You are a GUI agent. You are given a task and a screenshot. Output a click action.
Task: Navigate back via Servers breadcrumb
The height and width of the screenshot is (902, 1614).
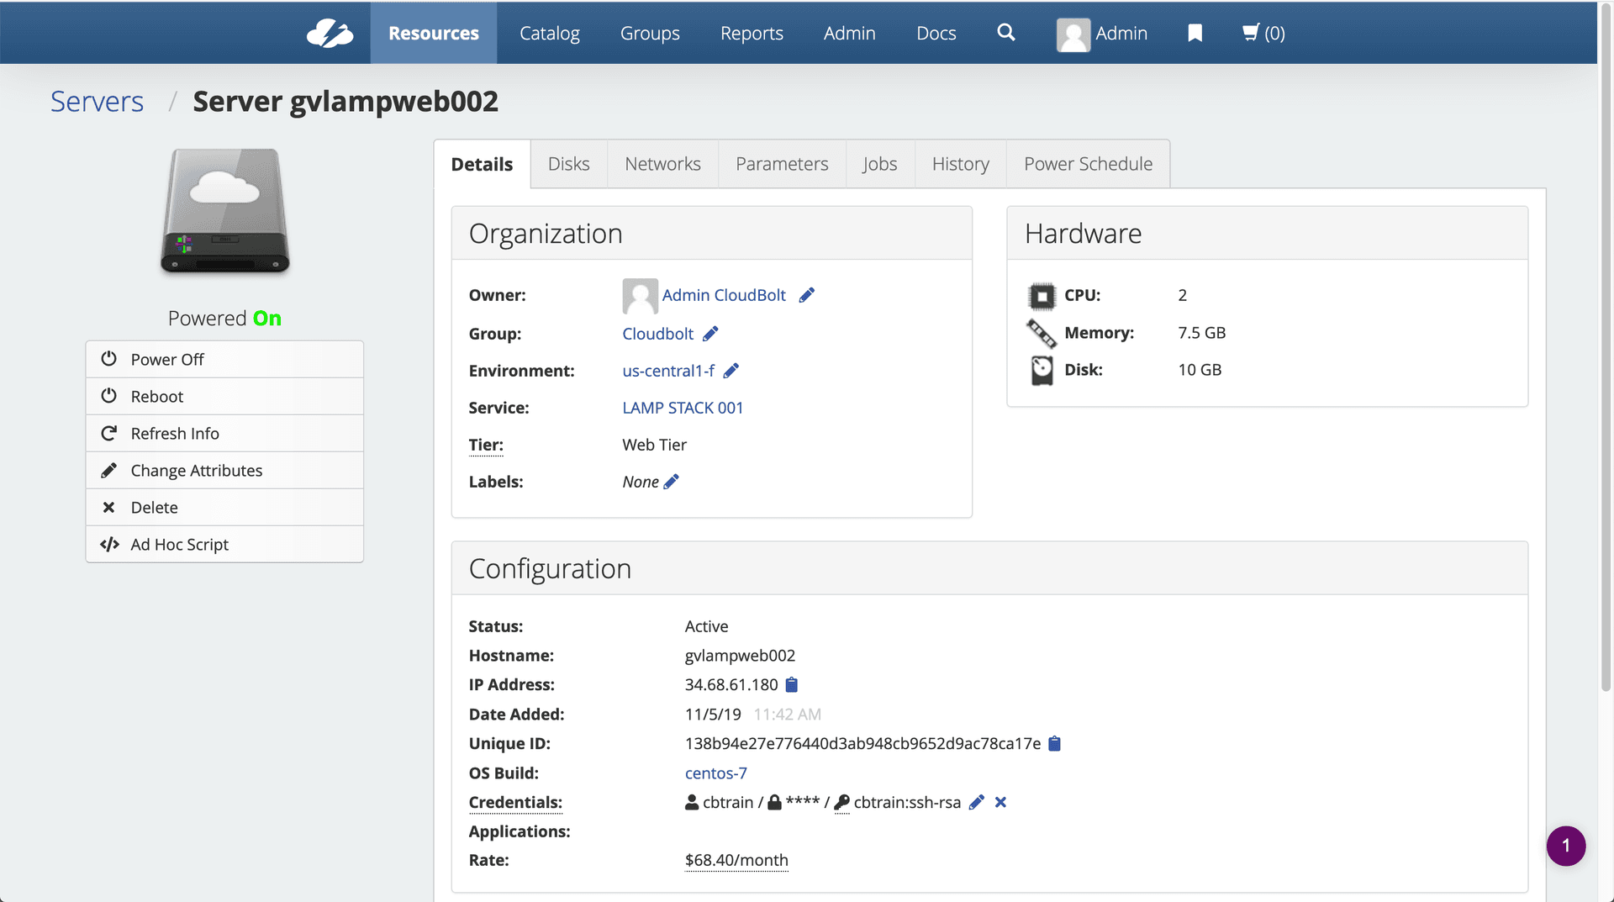click(97, 101)
